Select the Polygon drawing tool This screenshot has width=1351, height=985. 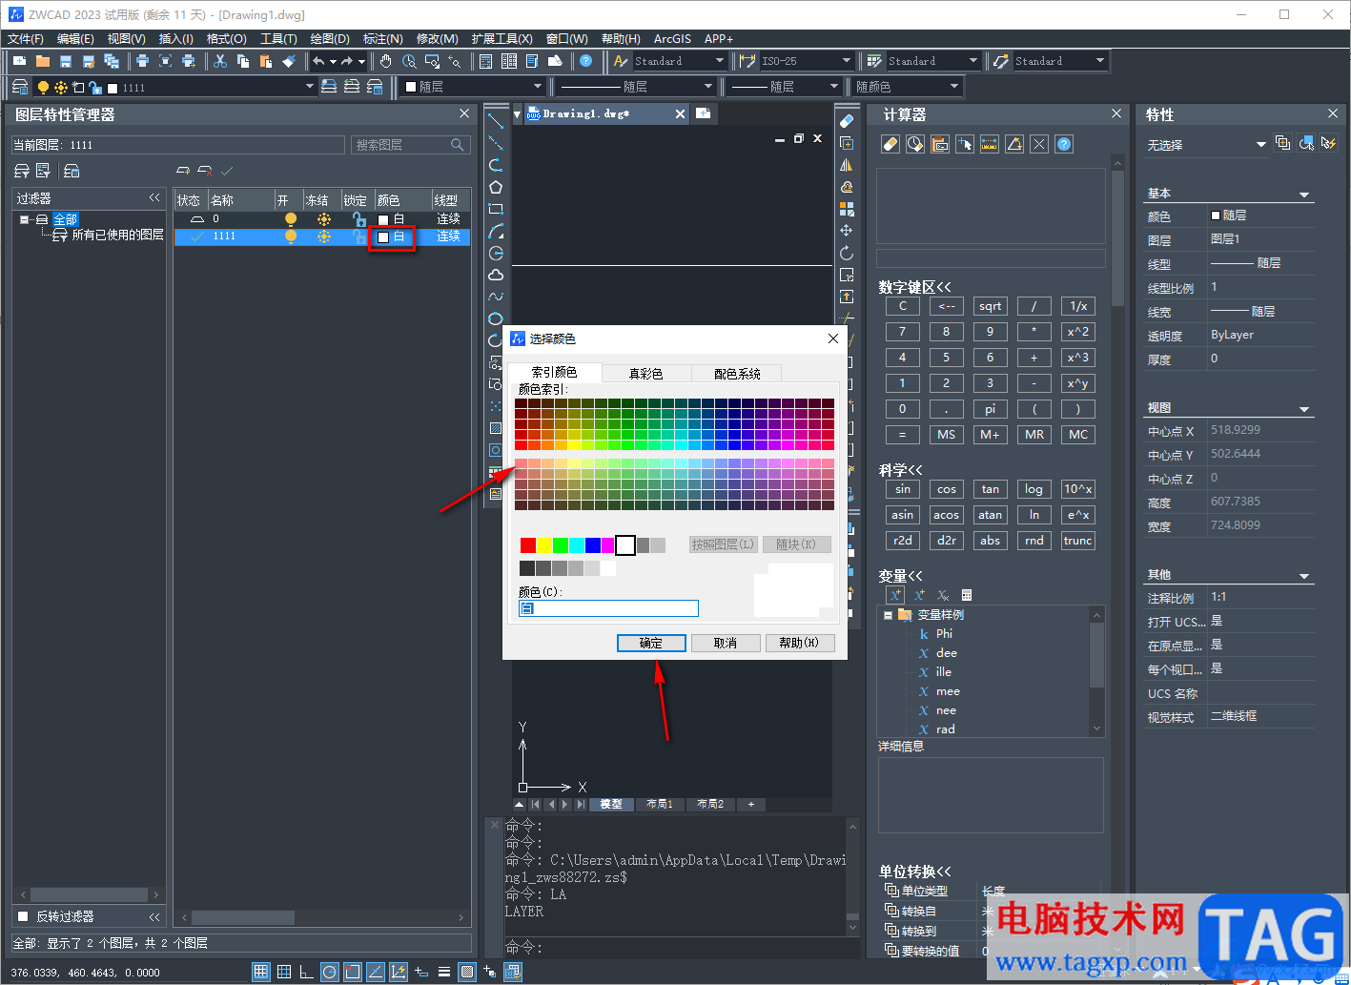click(496, 187)
